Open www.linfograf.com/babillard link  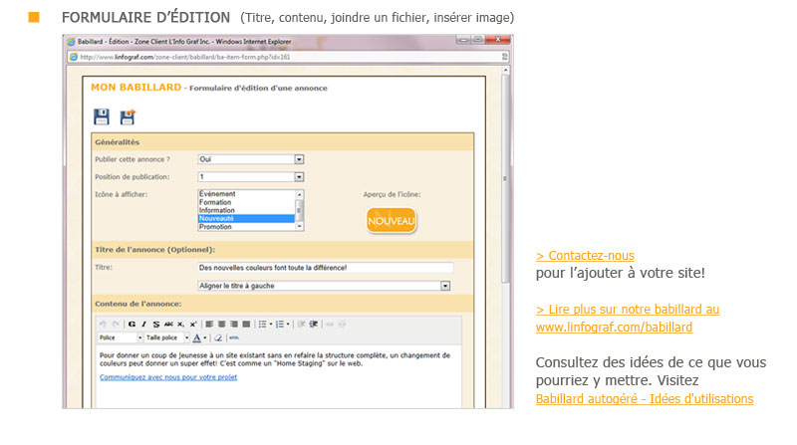pyautogui.click(x=614, y=328)
